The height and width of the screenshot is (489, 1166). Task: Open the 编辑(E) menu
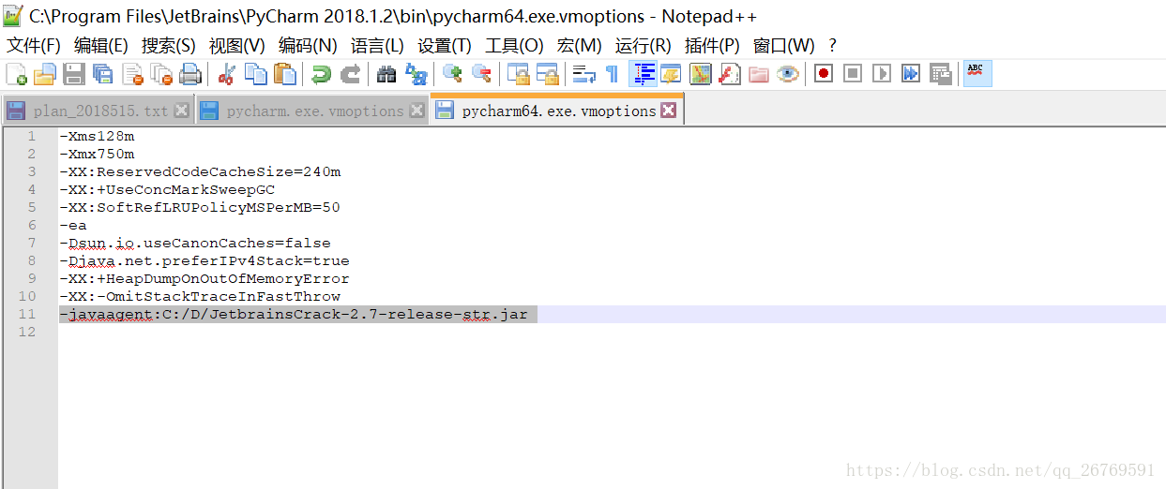click(x=101, y=45)
